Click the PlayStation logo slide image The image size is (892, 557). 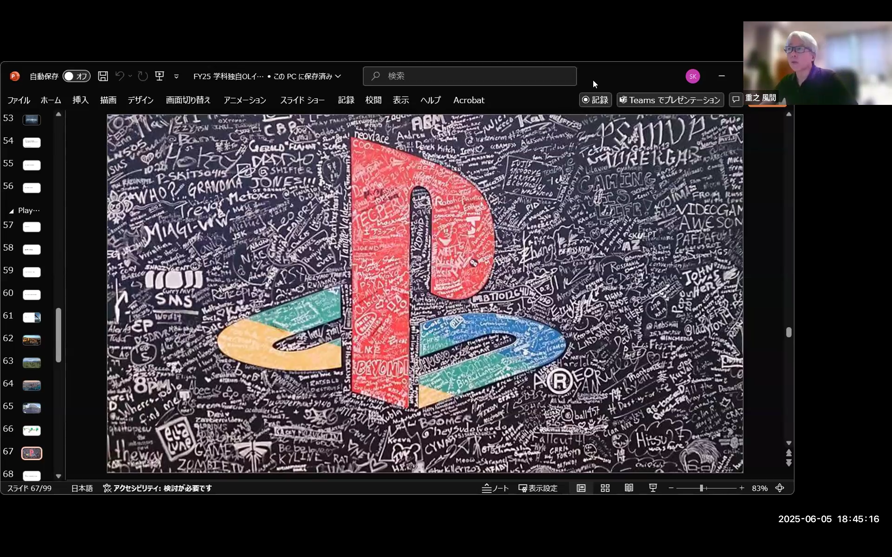tap(425, 293)
